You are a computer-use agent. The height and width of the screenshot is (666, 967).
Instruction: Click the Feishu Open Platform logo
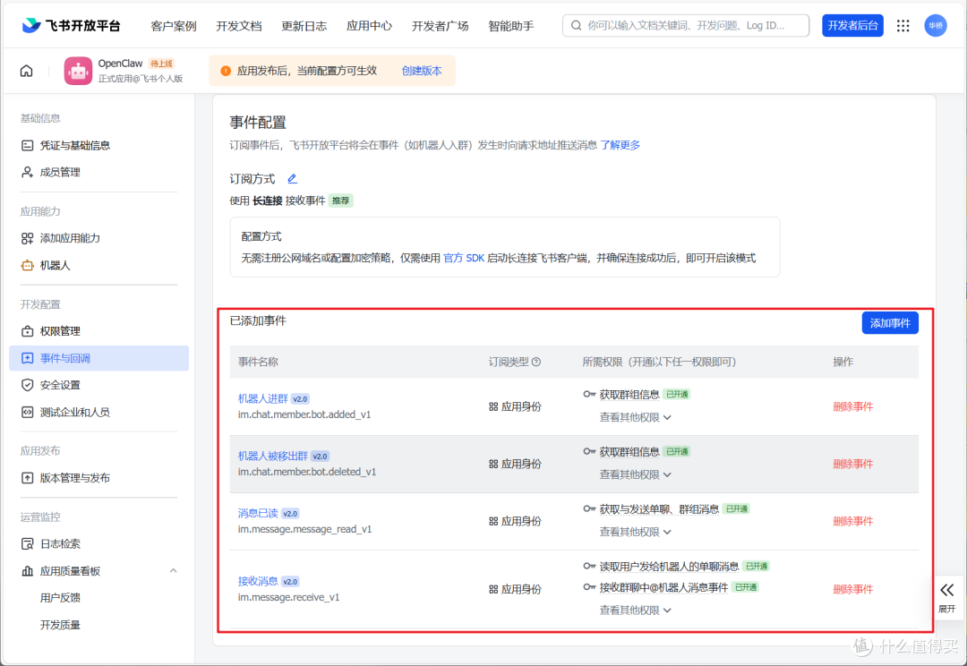72,25
